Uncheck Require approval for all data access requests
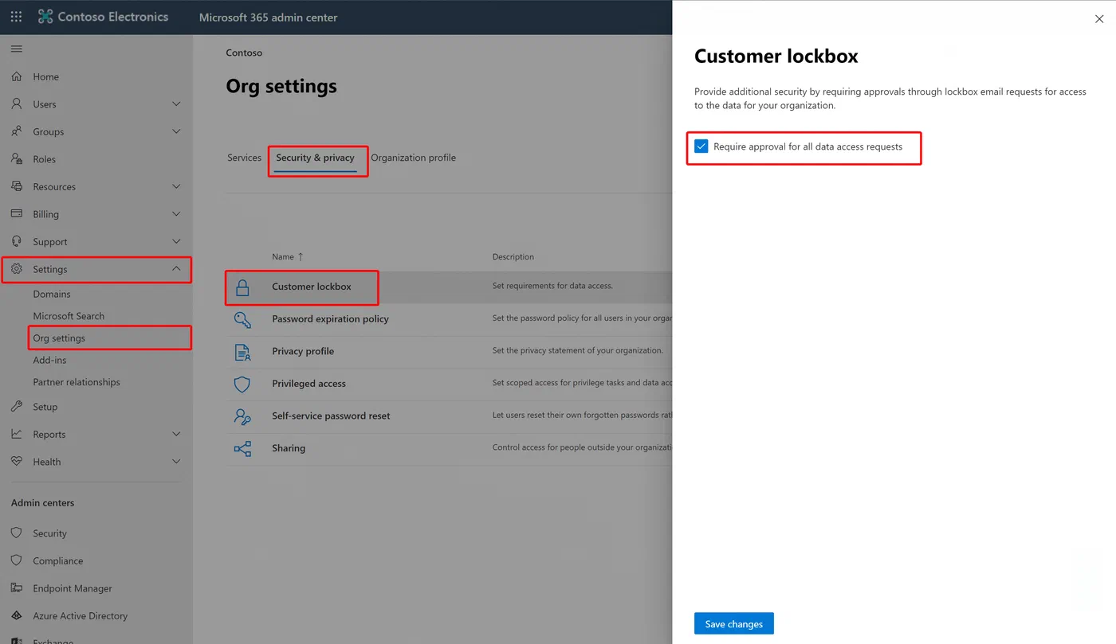Image resolution: width=1116 pixels, height=644 pixels. click(x=701, y=146)
